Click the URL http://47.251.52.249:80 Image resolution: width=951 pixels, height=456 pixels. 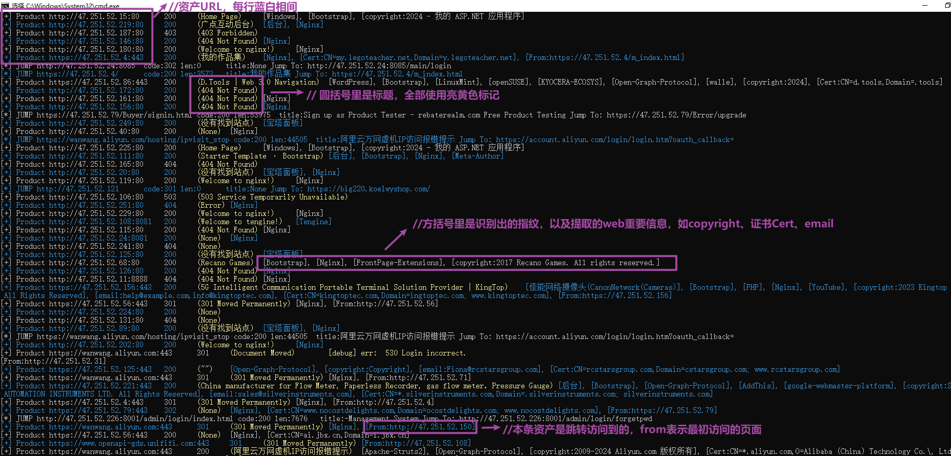point(96,123)
